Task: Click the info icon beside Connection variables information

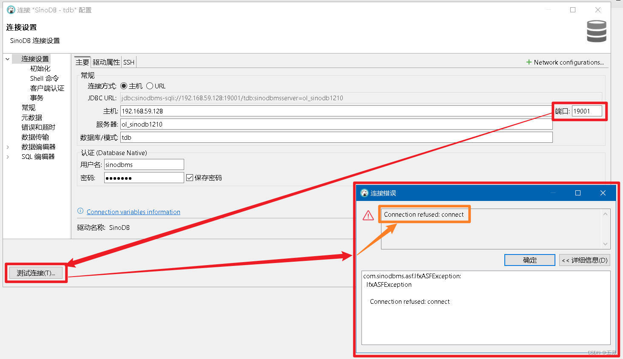Action: pyautogui.click(x=80, y=211)
